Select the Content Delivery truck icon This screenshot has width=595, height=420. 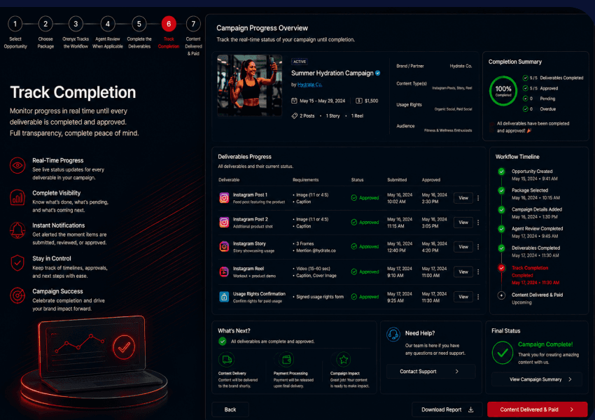(227, 359)
